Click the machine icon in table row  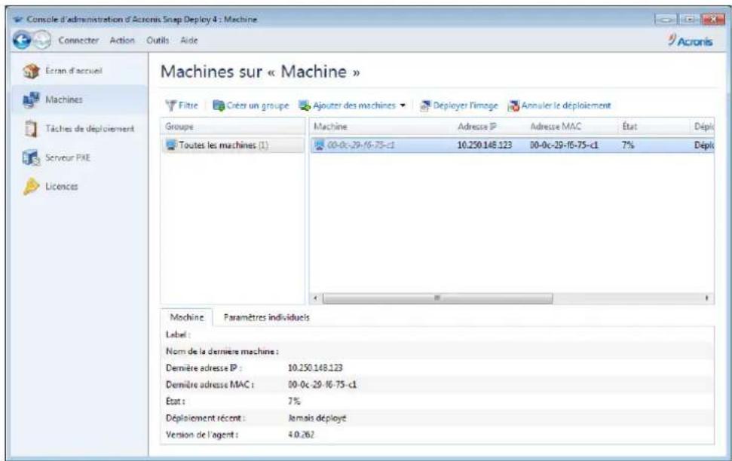[x=320, y=145]
